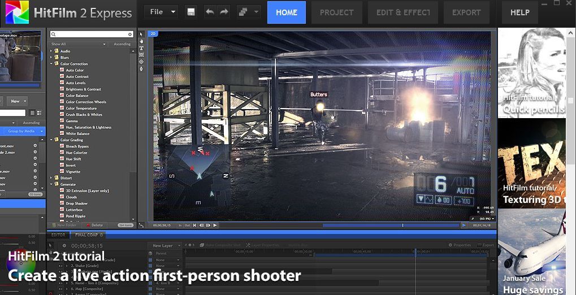
Task: Expand the Audio effects folder
Action: coord(51,51)
